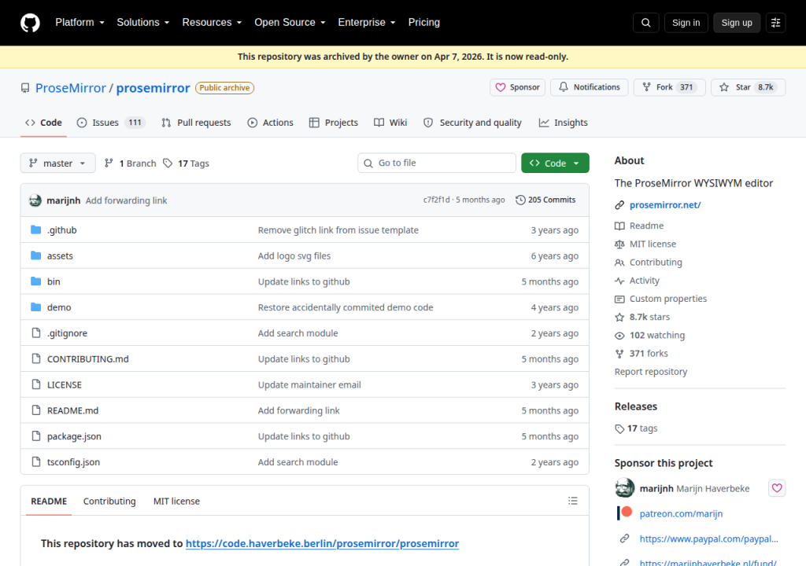Switch to the Insights tab
The height and width of the screenshot is (566, 806).
click(563, 123)
